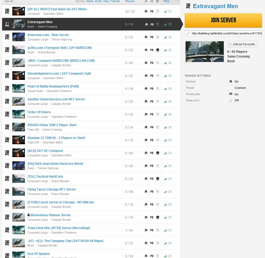The width and height of the screenshot is (265, 258).
Task: Click ranked chevron on RW420 Urban TDM row
Action: (146, 127)
